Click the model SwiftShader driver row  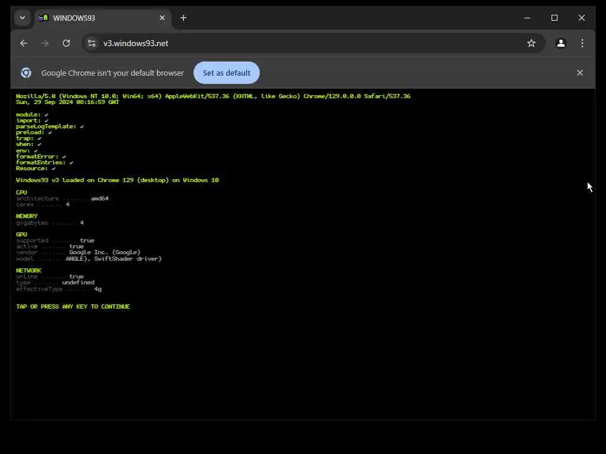(x=89, y=259)
